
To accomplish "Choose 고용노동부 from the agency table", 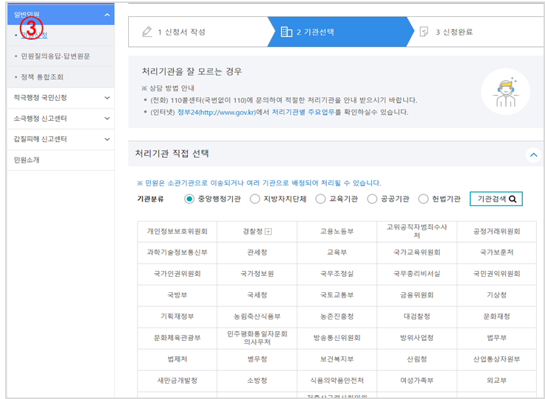I will click(x=337, y=231).
